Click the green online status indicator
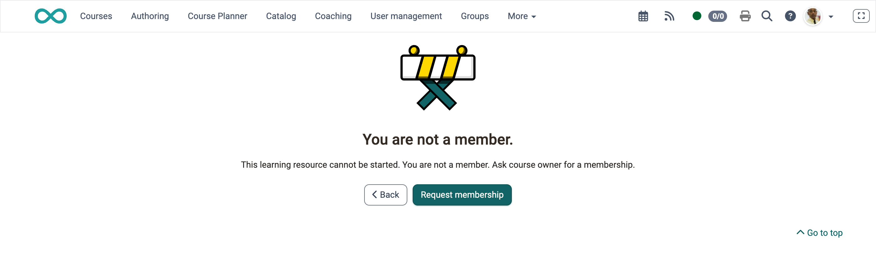Image resolution: width=876 pixels, height=253 pixels. (x=697, y=16)
